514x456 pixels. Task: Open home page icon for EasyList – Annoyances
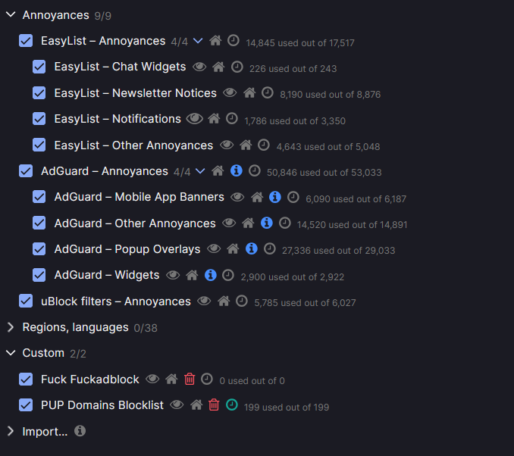(215, 41)
